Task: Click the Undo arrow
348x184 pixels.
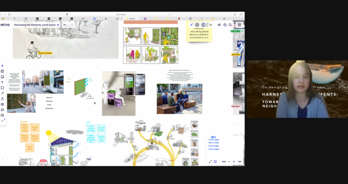Action: tap(65, 25)
